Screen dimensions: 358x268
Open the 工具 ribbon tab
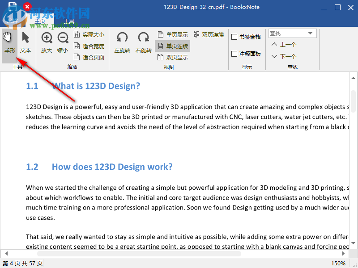(69, 21)
